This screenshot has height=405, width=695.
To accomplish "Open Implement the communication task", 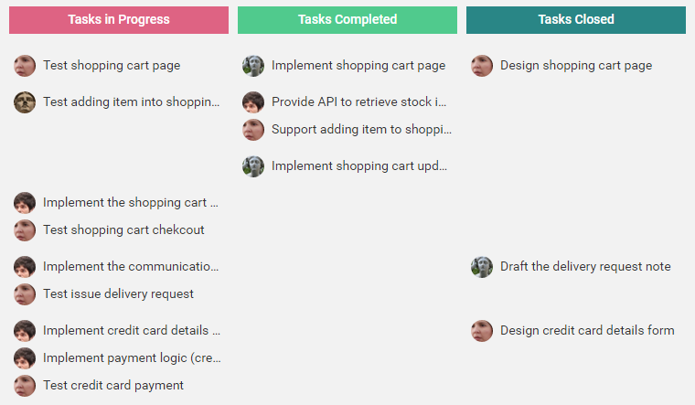I will coord(131,267).
